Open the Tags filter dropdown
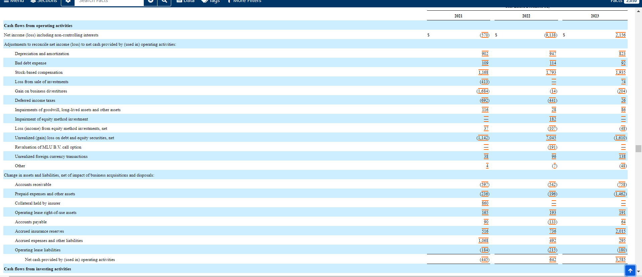Viewport: 642px width, 277px height. click(211, 1)
